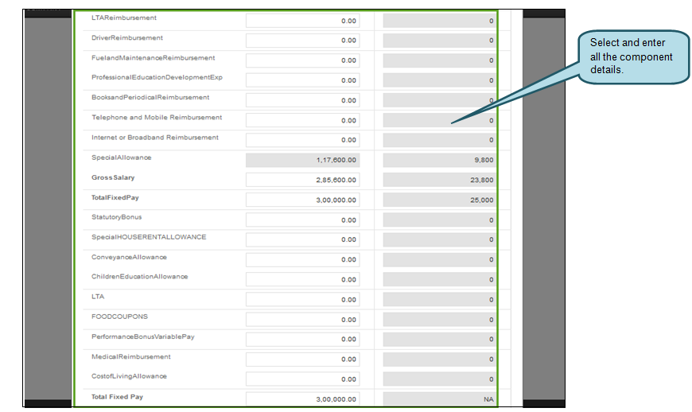Click the NA monthly field of Total Fixed Pay
The height and width of the screenshot is (412, 692).
(440, 399)
